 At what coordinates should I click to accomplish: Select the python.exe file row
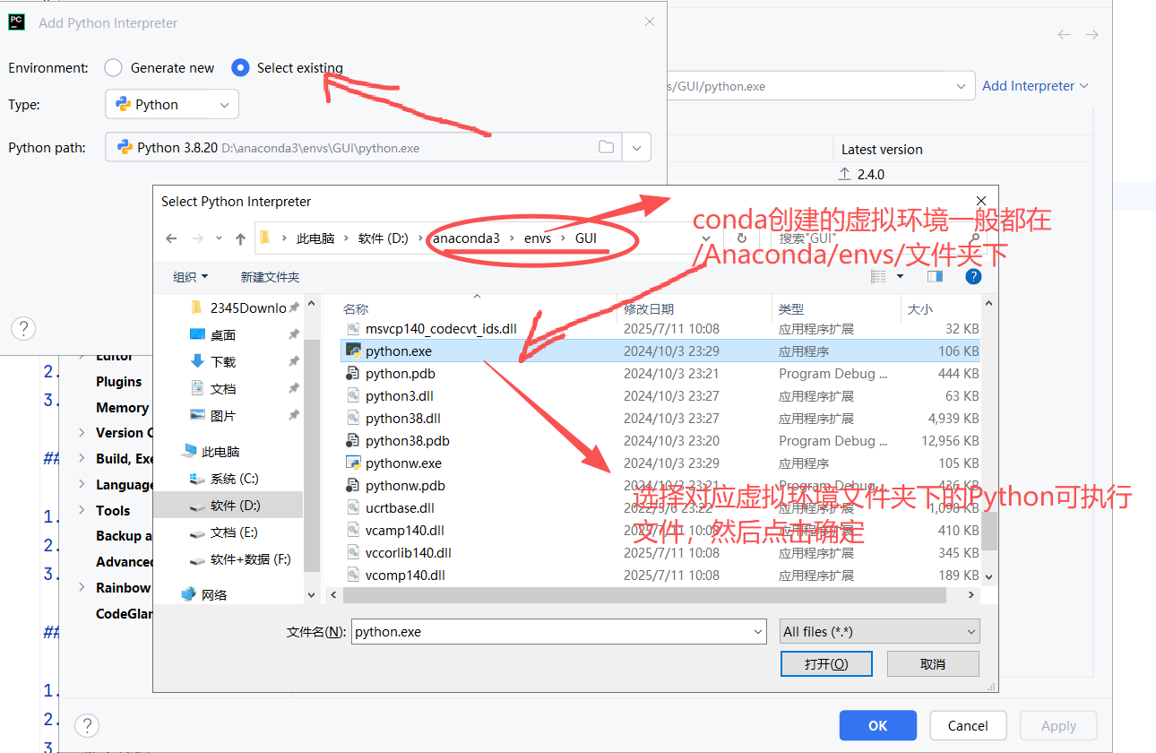(x=661, y=351)
